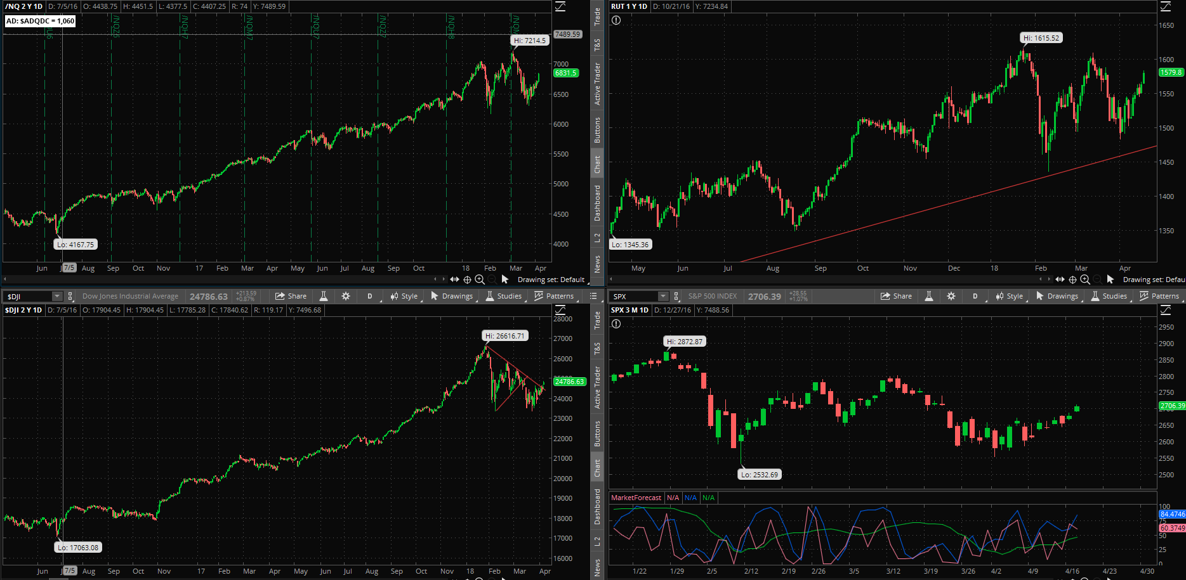Open Dashboard tab beside the /NQ chart
Image resolution: width=1186 pixels, height=580 pixels.
point(597,203)
